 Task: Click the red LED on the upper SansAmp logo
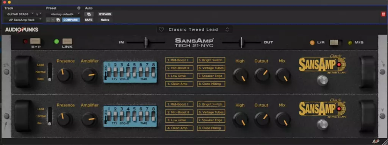[x=339, y=65]
